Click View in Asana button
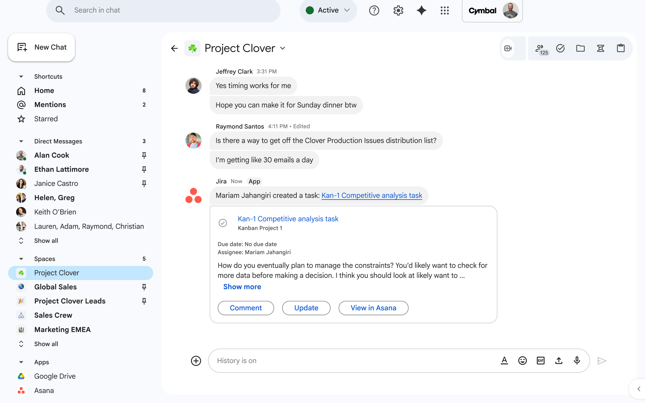Image resolution: width=645 pixels, height=403 pixels. [373, 308]
